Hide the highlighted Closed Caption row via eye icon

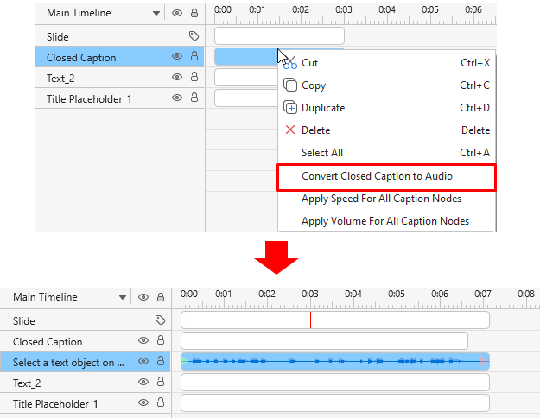(176, 57)
